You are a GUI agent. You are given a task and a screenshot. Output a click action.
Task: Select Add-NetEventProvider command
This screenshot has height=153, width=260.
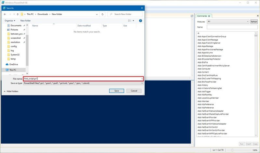coord(207,117)
